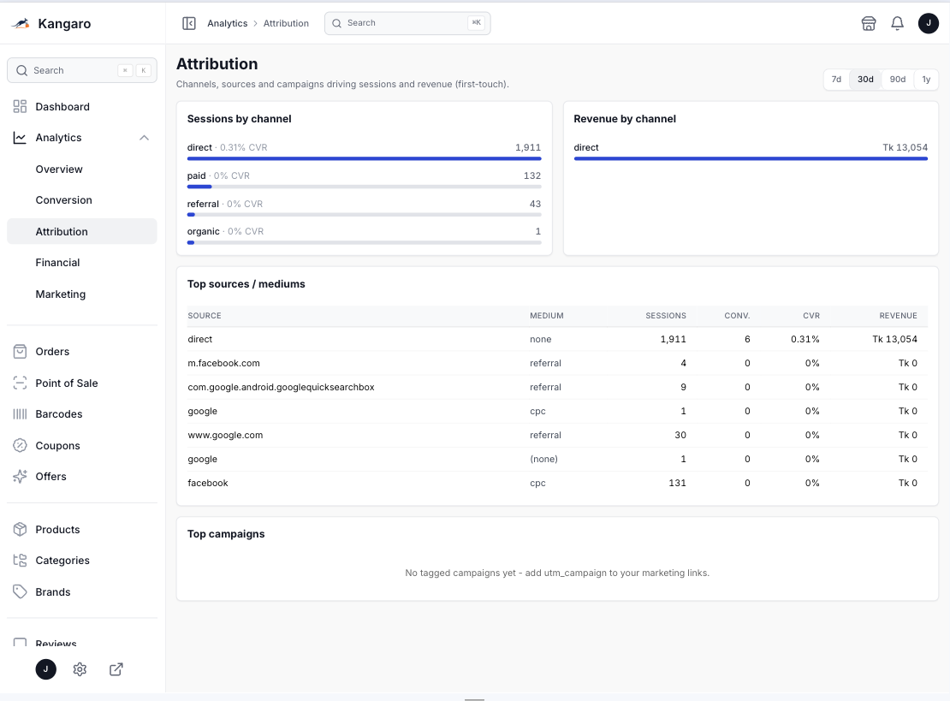Click the Dashboard grid icon
The image size is (950, 701).
[x=20, y=107]
